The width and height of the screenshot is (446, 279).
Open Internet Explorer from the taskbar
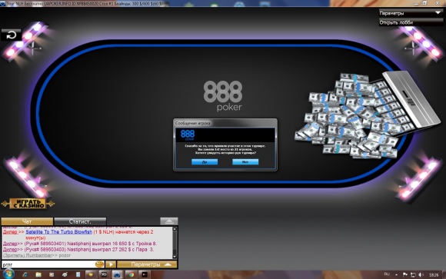pos(25,274)
